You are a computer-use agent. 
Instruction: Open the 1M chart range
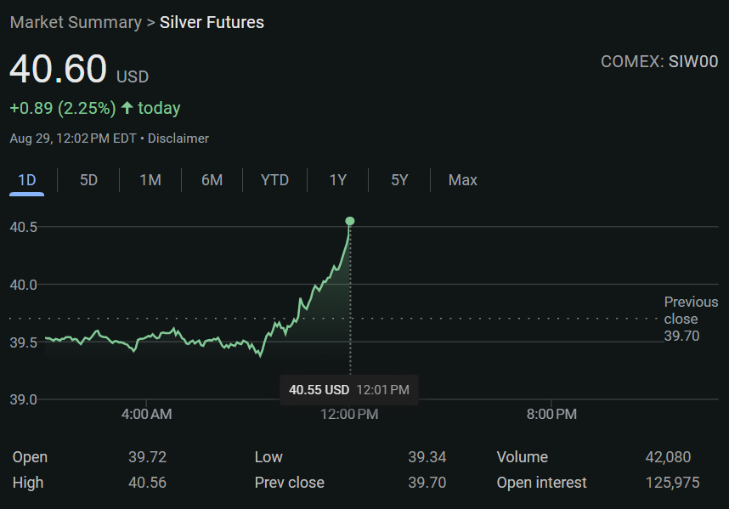[x=150, y=180]
